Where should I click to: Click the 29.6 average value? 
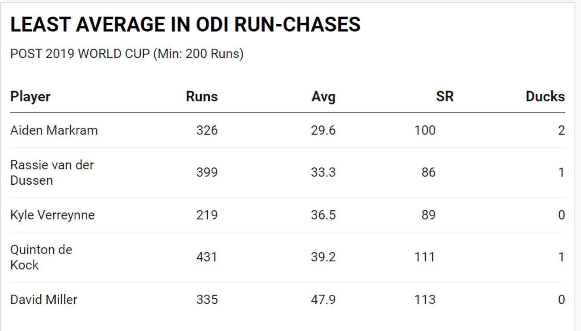pos(323,130)
